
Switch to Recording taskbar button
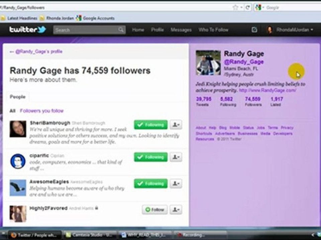tap(200, 235)
